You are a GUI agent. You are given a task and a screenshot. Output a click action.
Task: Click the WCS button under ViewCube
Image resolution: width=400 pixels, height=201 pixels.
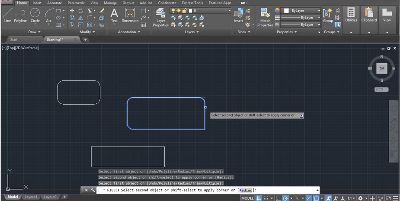(x=381, y=89)
